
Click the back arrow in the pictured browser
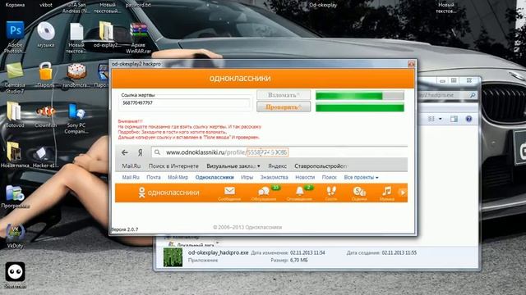[x=124, y=152]
